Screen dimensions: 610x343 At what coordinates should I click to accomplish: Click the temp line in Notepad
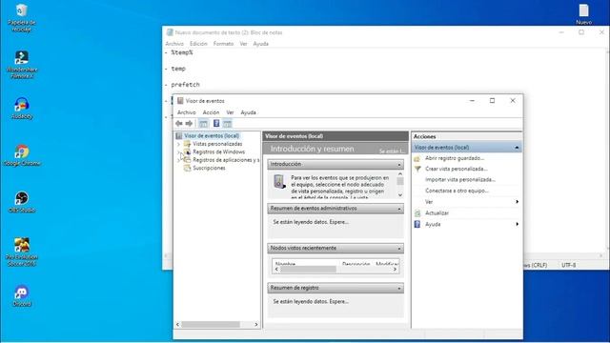[178, 69]
